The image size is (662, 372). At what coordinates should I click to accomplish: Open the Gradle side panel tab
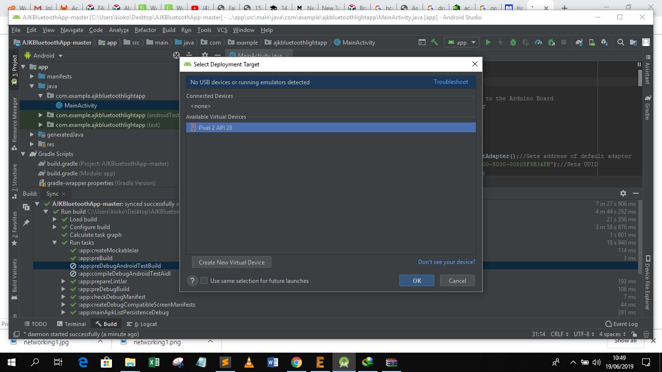click(x=647, y=108)
